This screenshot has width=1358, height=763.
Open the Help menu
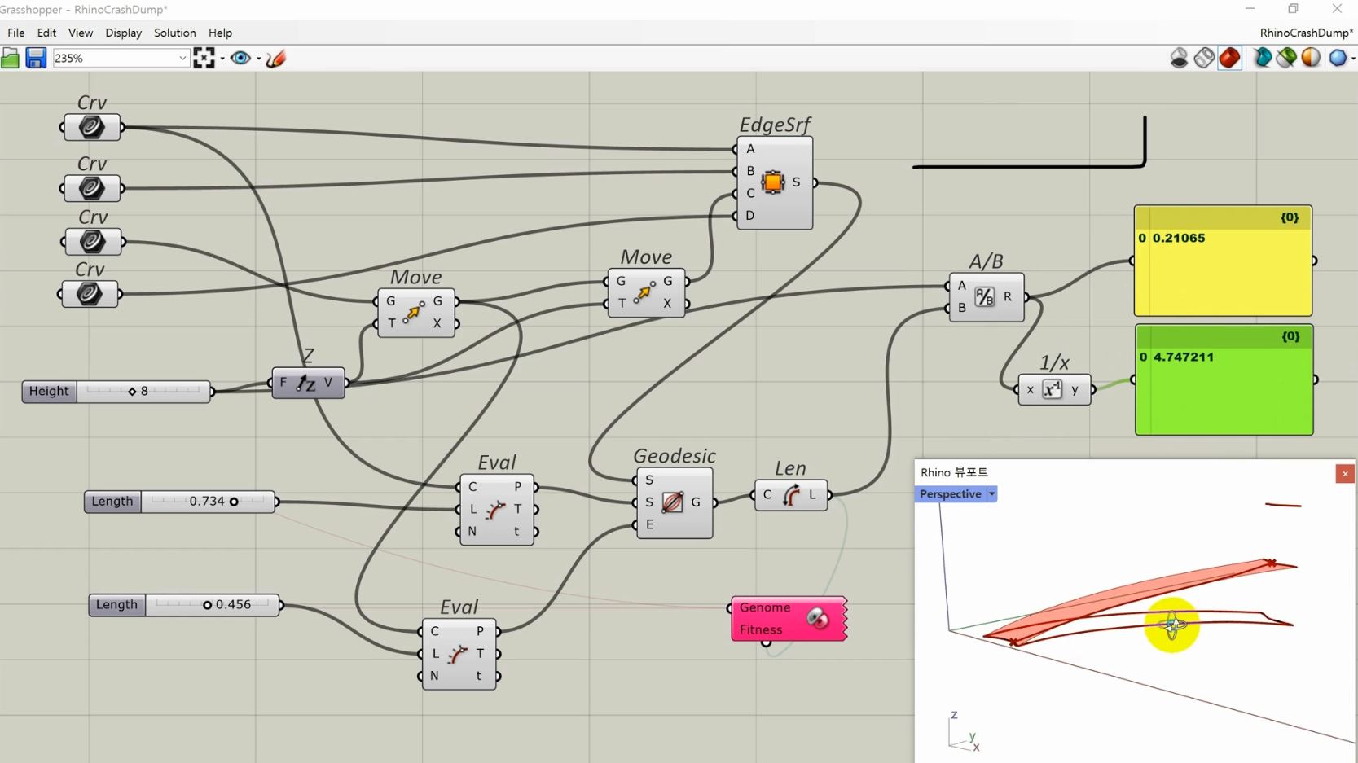click(x=220, y=33)
